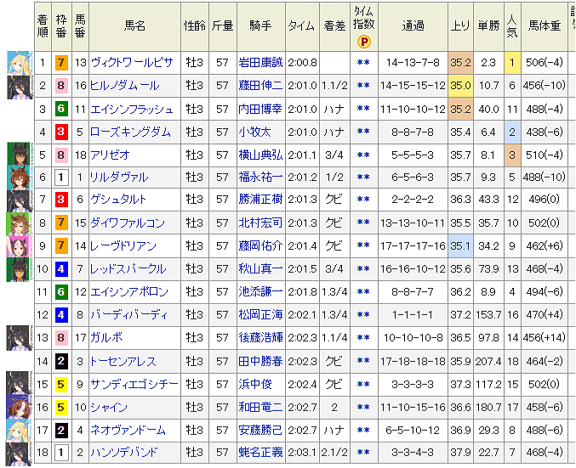
Task: Open horse page for ヴィクトワールピサ
Action: coord(132,63)
